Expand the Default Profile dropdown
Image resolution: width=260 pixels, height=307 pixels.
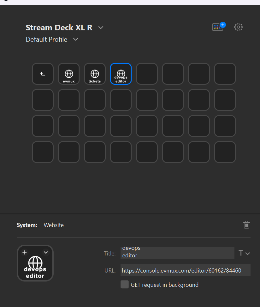(76, 39)
